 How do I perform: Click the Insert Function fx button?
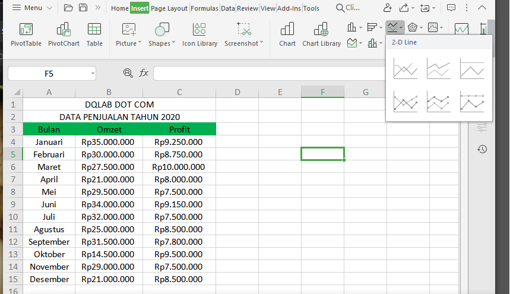click(x=144, y=73)
